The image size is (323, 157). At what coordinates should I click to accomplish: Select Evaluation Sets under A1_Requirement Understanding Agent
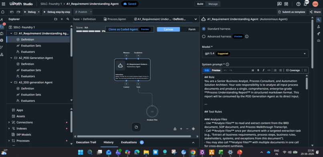[31, 46]
